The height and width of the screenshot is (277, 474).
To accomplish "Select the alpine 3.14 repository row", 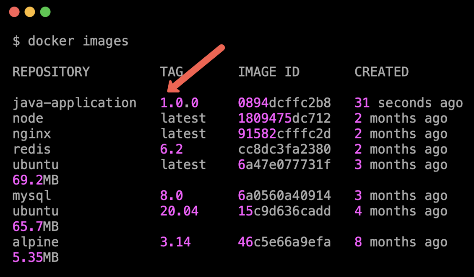I will pyautogui.click(x=35, y=242).
